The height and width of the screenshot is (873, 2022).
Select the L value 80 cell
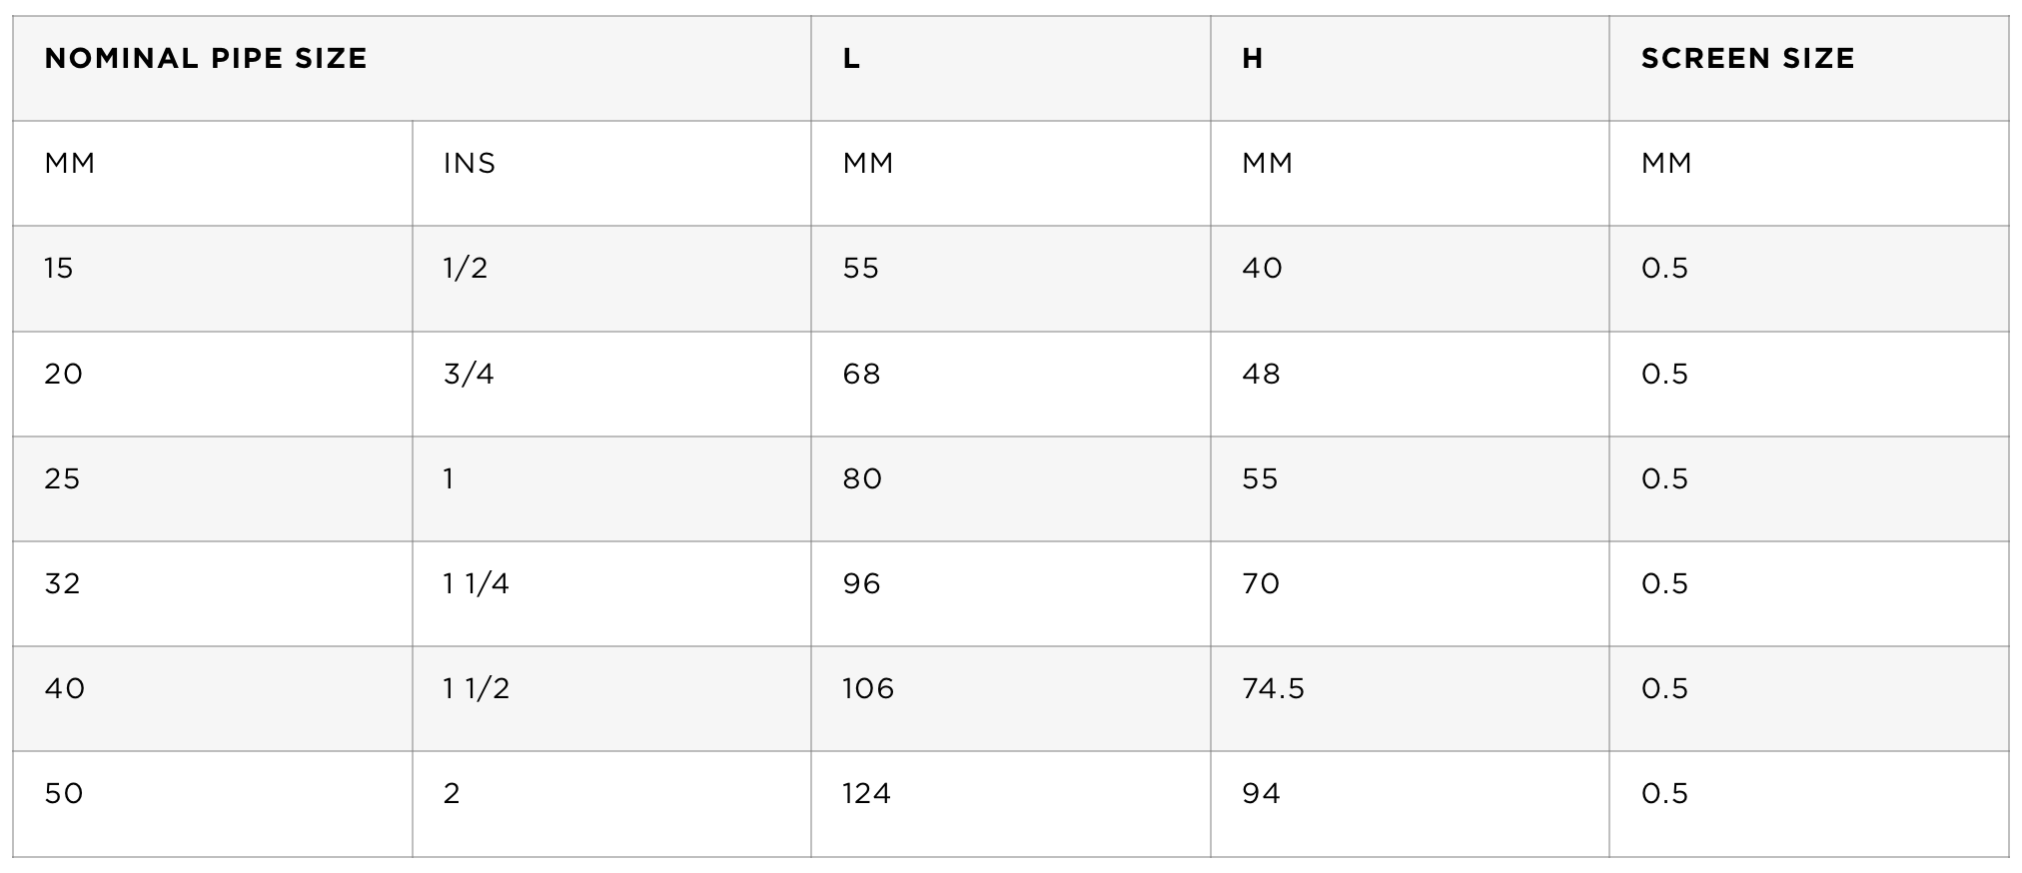pyautogui.click(x=1011, y=488)
